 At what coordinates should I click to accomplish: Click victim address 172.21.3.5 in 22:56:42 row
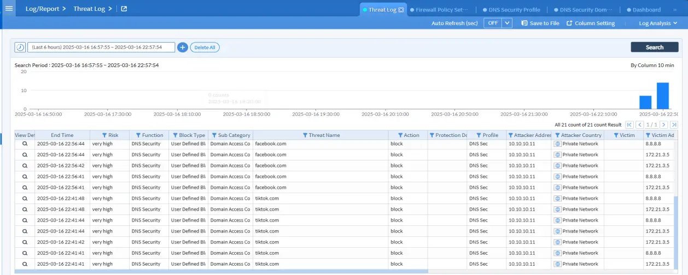pyautogui.click(x=657, y=166)
